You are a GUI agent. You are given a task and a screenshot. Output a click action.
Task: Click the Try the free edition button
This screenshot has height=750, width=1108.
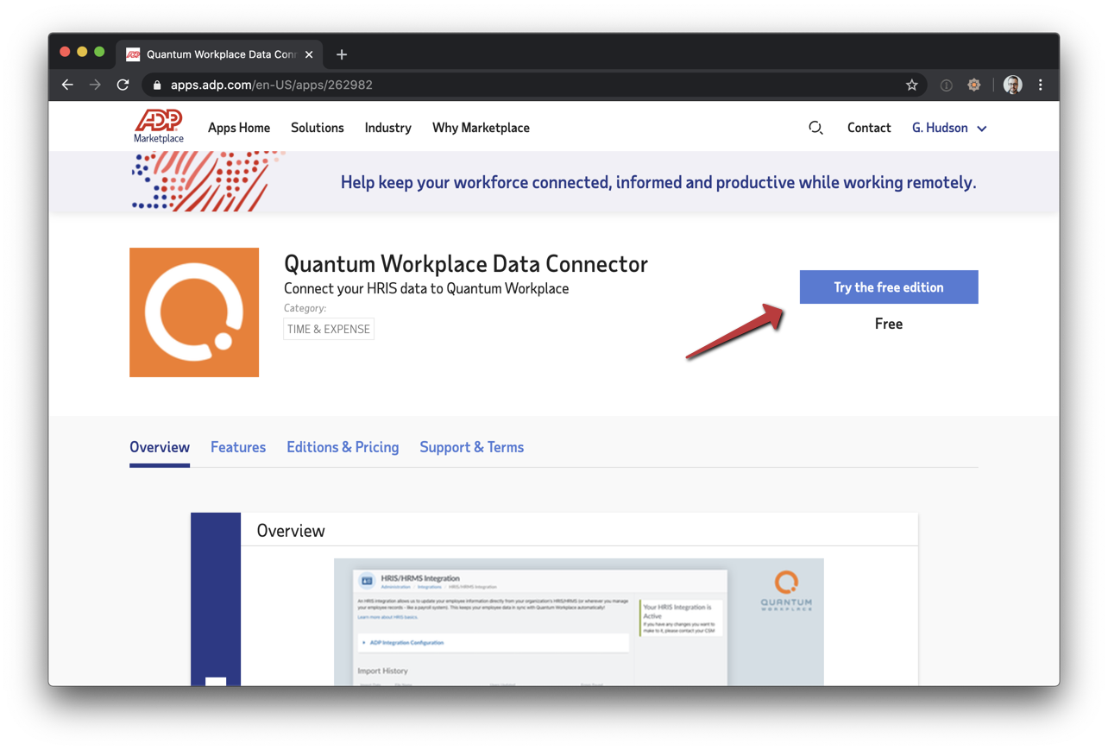(x=888, y=287)
